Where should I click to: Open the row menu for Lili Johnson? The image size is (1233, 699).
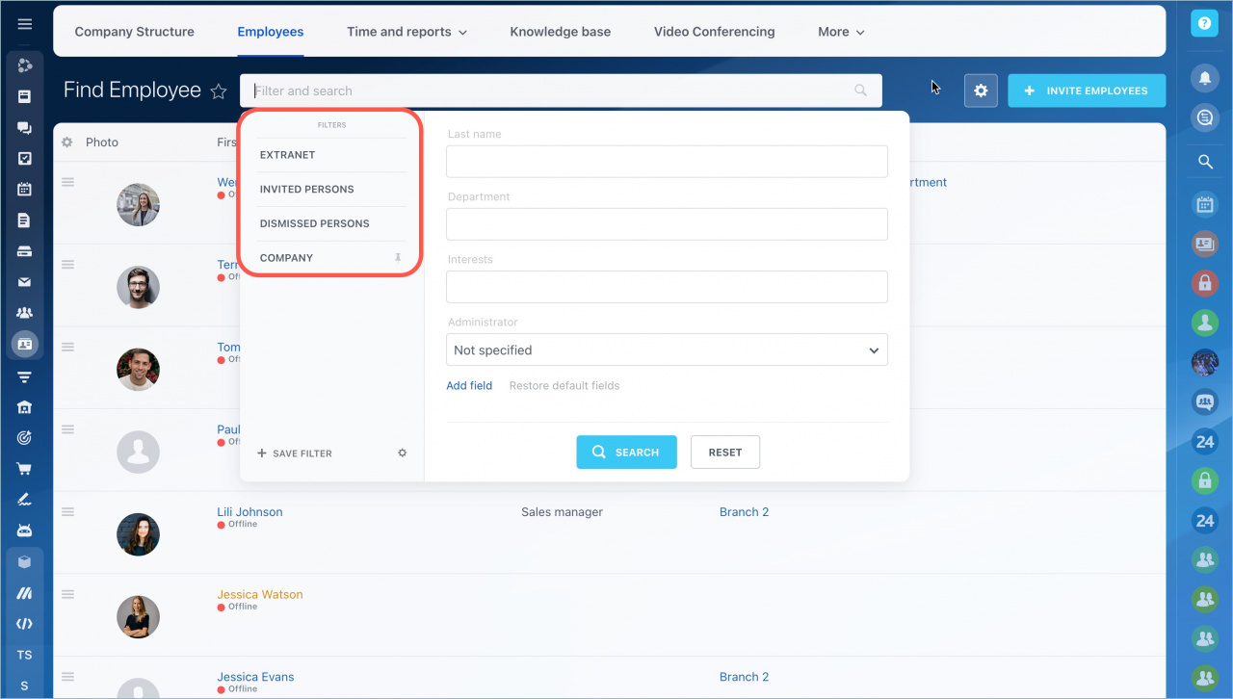pos(68,512)
